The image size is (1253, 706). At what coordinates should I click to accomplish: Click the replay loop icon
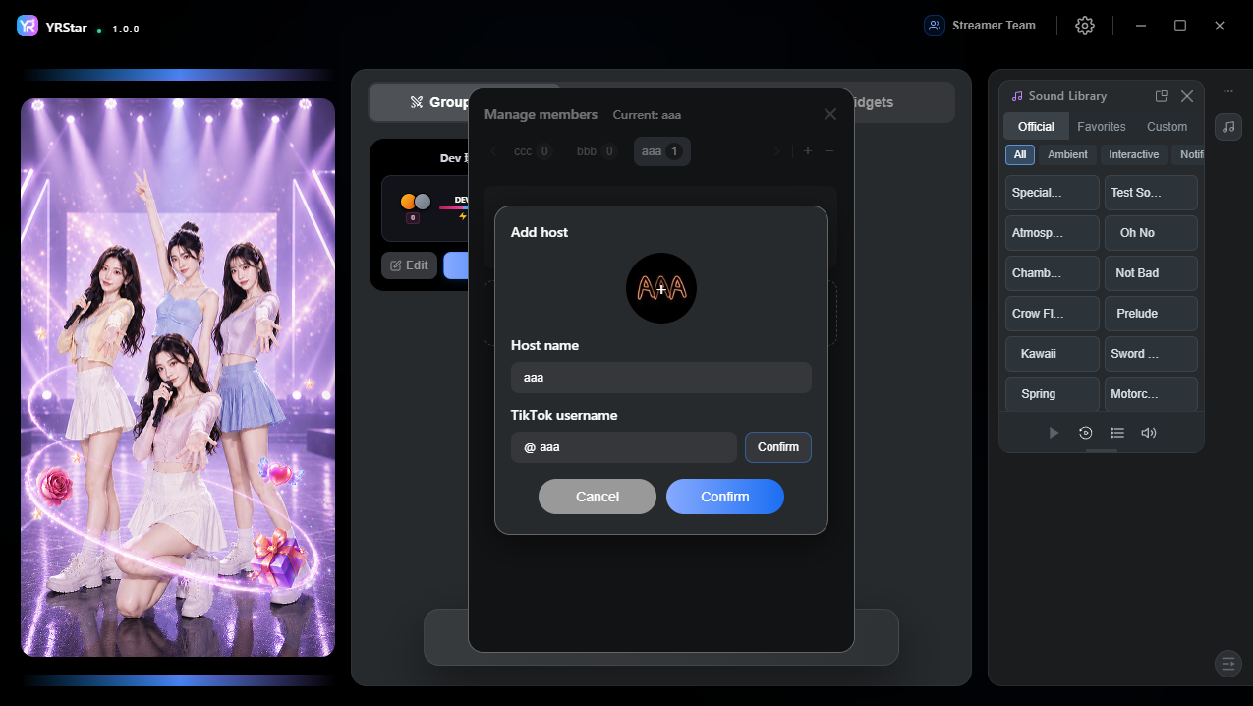(x=1085, y=433)
